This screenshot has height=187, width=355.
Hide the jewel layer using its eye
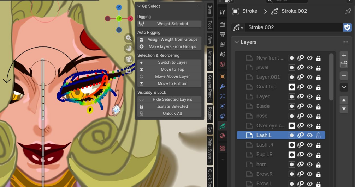click(x=309, y=68)
